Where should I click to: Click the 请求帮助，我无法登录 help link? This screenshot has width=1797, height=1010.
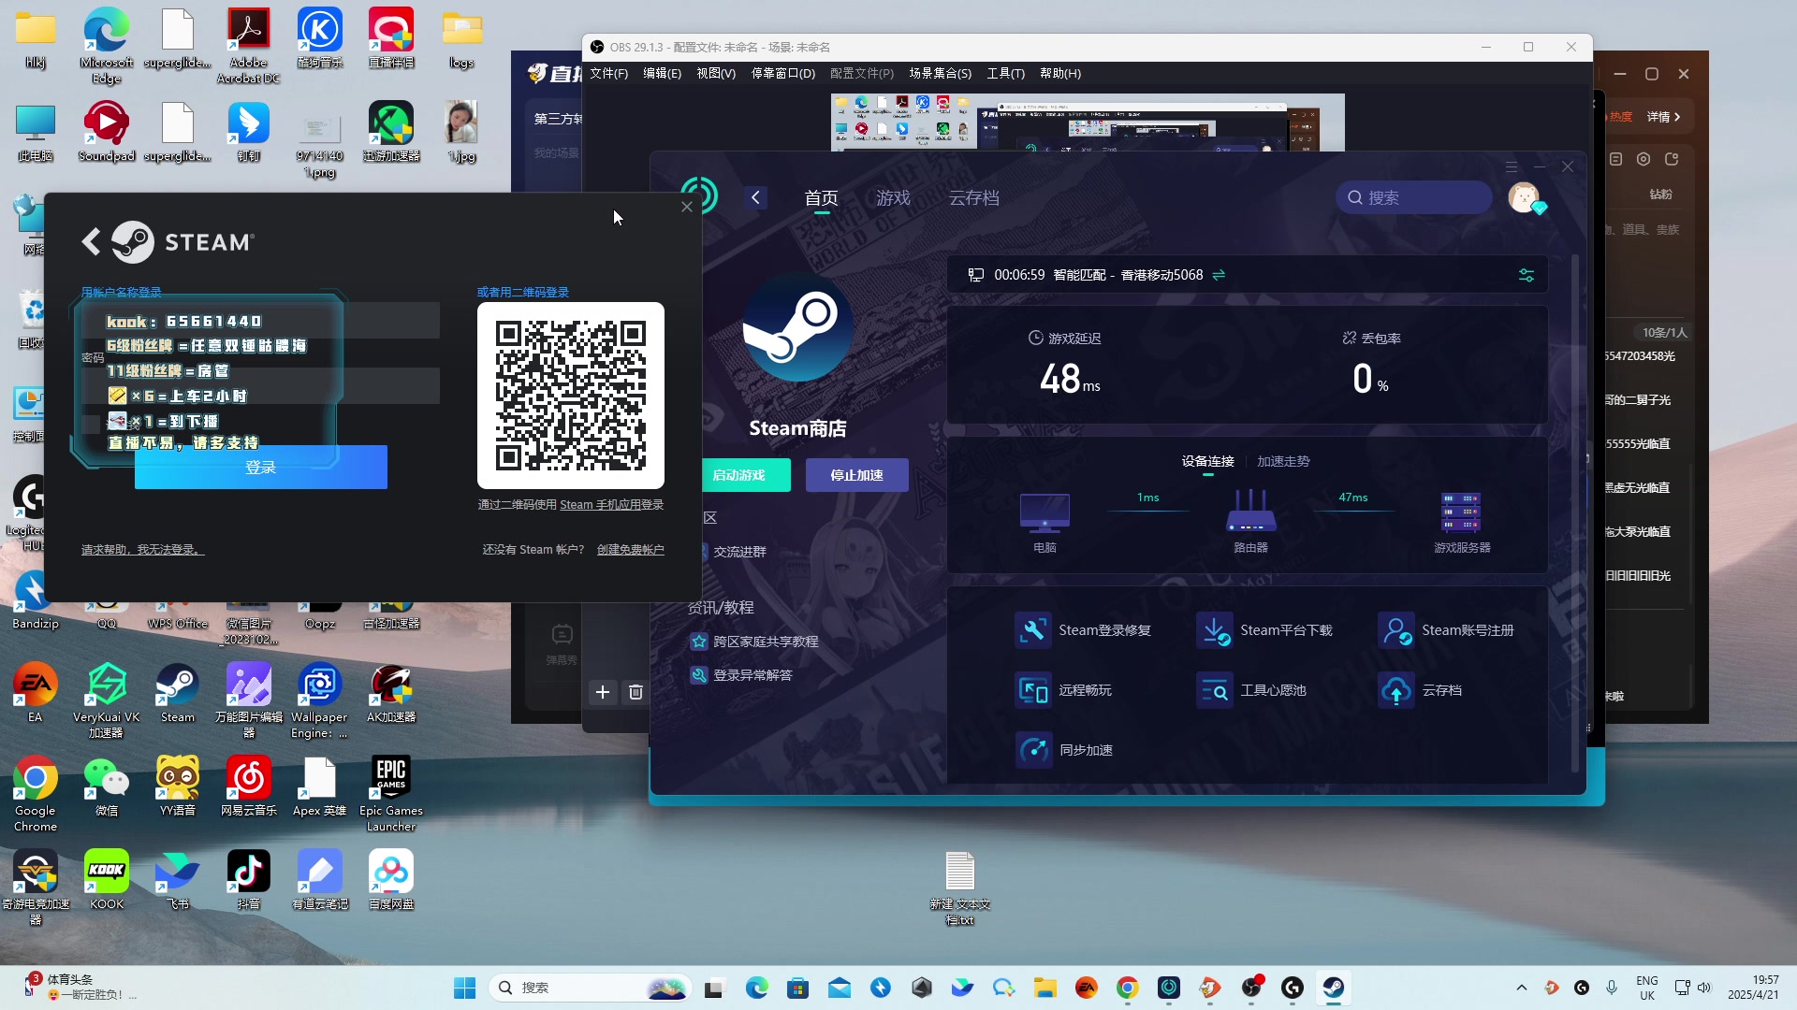(142, 550)
